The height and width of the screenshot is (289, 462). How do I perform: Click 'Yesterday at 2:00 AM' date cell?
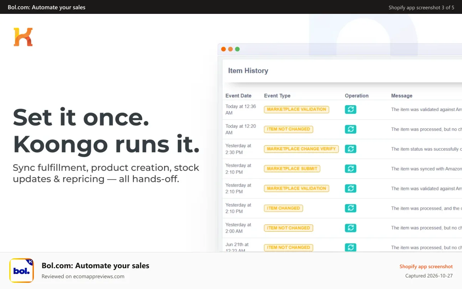point(238,228)
